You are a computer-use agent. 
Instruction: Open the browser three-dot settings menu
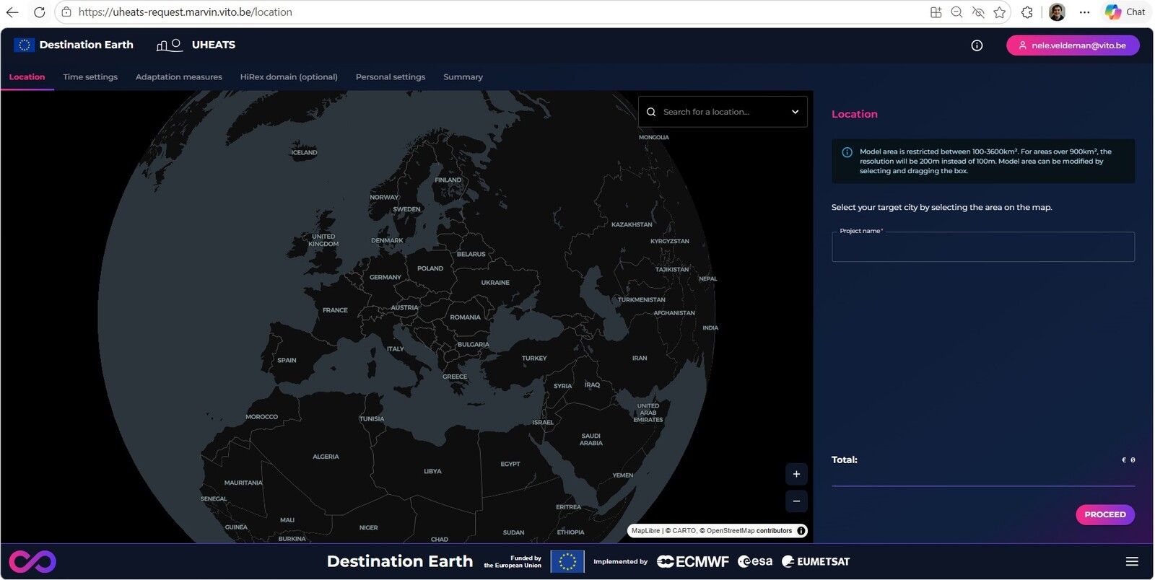pos(1084,12)
